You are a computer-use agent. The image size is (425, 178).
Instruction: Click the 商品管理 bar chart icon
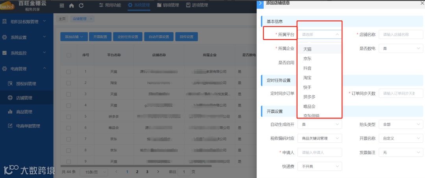point(10,112)
